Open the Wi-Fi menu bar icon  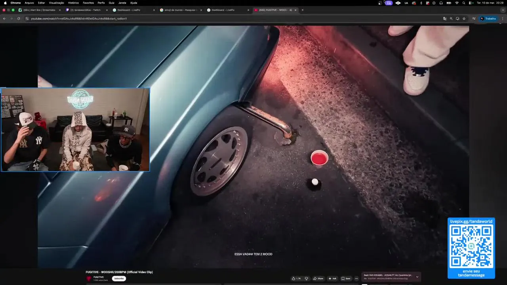tap(457, 3)
